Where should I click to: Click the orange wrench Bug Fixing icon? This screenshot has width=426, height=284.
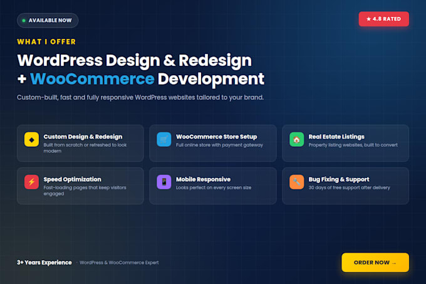pos(297,182)
